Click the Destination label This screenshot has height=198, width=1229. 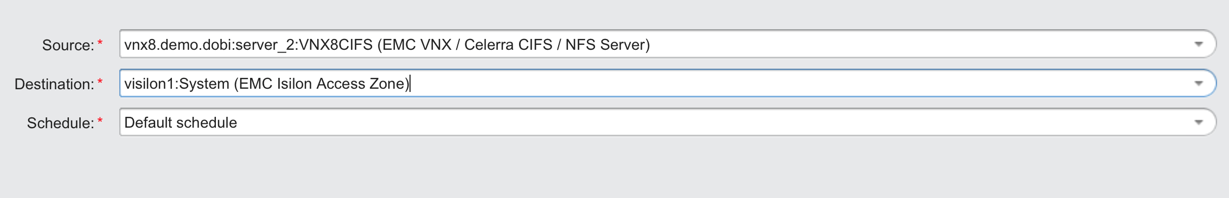point(54,84)
